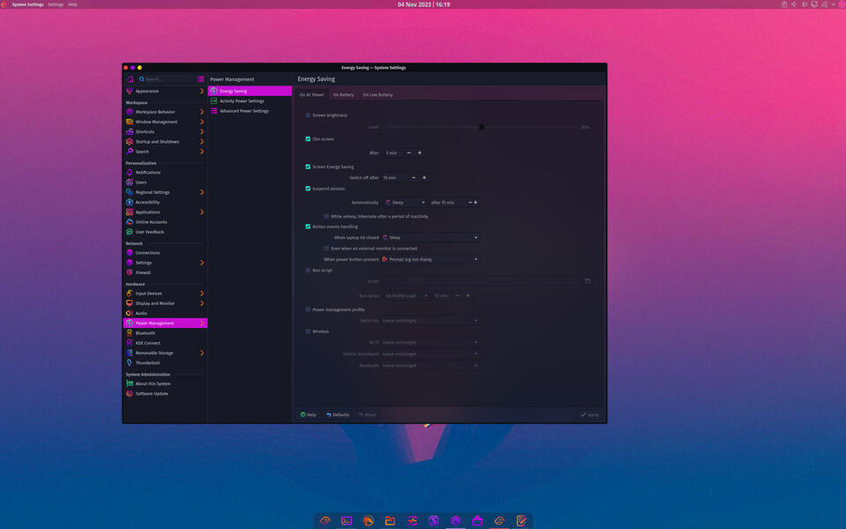Open the Help menu in top bar

click(72, 4)
